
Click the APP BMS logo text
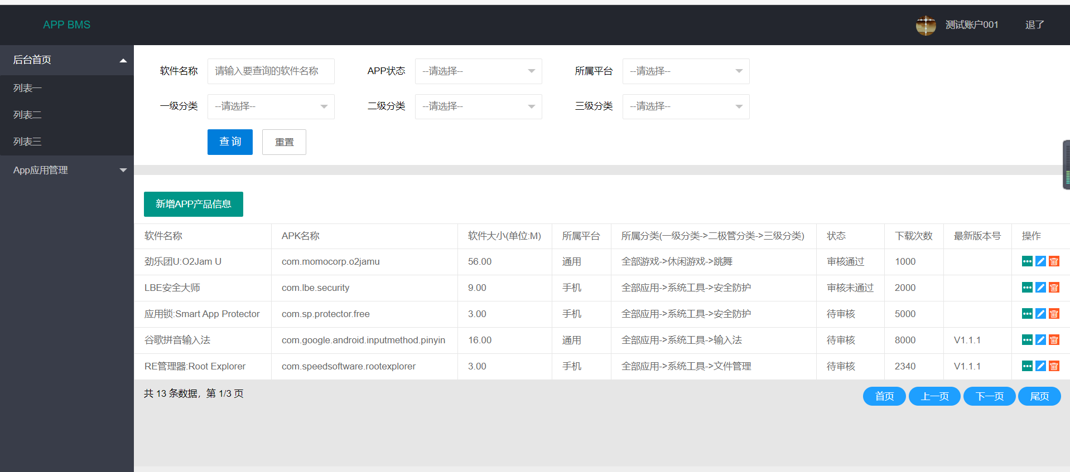click(67, 25)
